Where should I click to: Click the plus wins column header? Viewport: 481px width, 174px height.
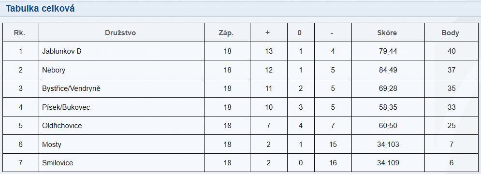coord(267,33)
